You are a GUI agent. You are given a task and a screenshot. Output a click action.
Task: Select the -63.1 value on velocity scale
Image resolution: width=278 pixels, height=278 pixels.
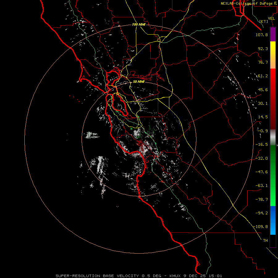tap(262, 186)
